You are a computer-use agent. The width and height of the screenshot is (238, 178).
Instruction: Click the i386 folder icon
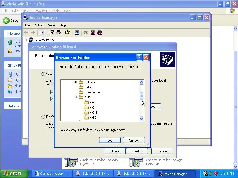click(x=81, y=97)
